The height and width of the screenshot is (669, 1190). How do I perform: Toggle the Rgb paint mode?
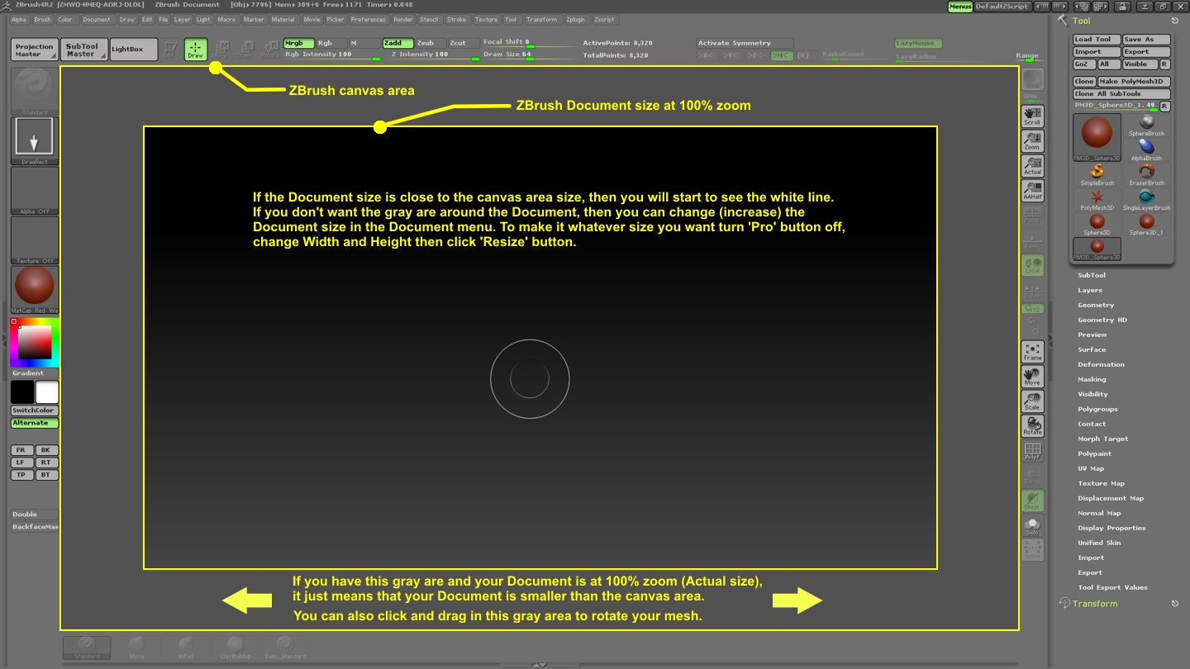tap(331, 43)
